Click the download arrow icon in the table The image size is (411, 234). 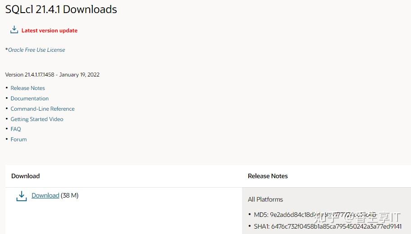pyautogui.click(x=21, y=196)
